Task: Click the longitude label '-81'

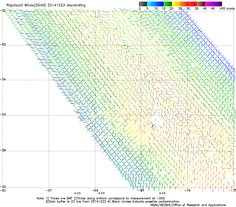Action: (141, 190)
